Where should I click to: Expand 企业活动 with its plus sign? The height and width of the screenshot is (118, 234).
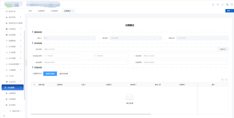[x=21, y=81]
